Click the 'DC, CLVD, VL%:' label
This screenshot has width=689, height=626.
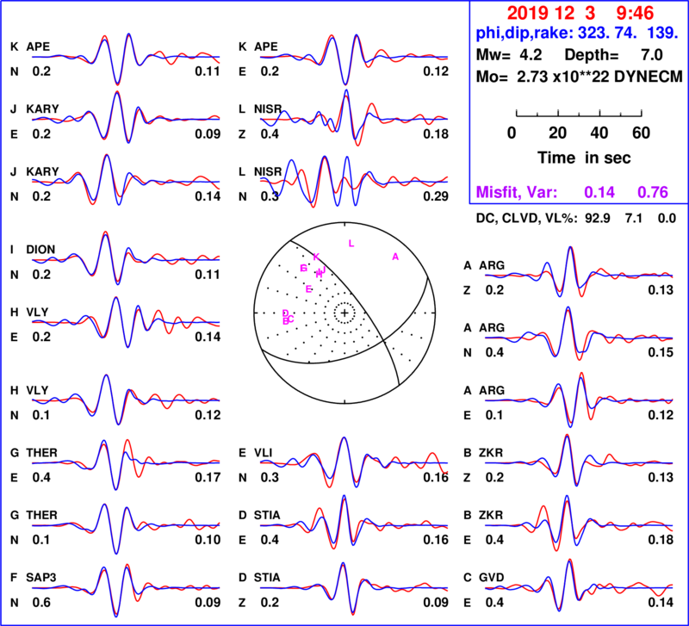pos(527,219)
